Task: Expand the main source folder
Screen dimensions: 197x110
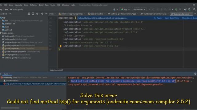Action: (x=6, y=27)
